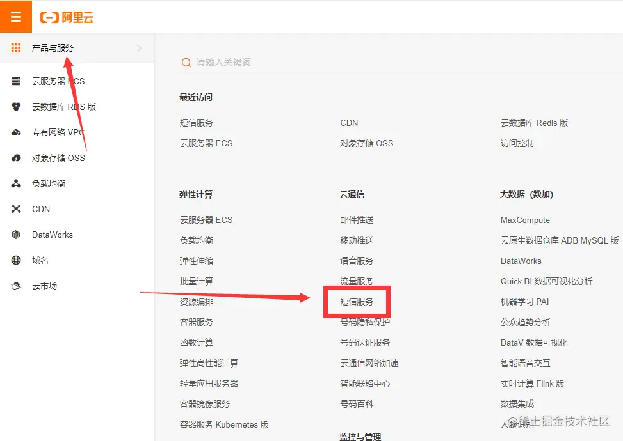The height and width of the screenshot is (441, 623).
Task: Select 云服务器 ECS in the sidebar
Action: tap(58, 81)
